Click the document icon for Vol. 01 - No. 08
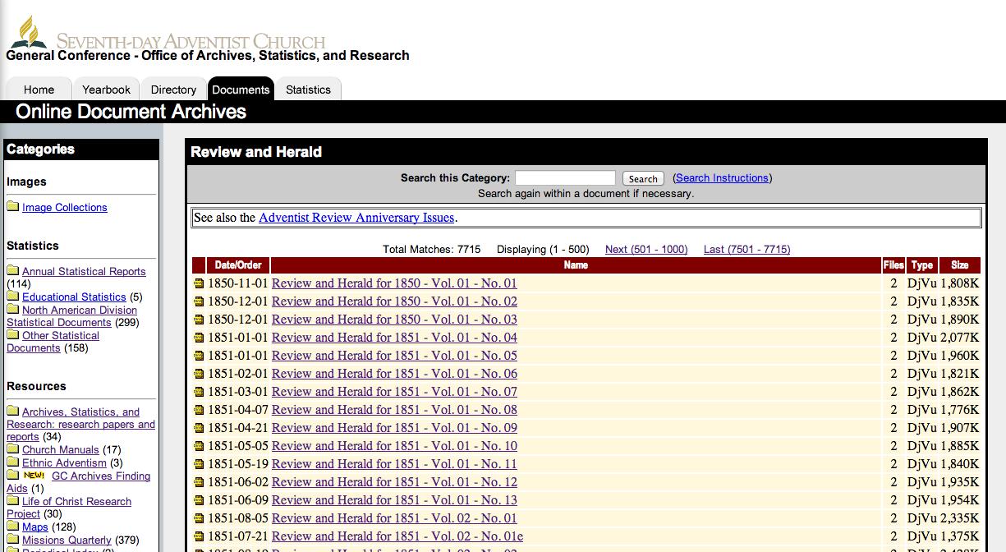The height and width of the screenshot is (552, 1006). point(199,411)
